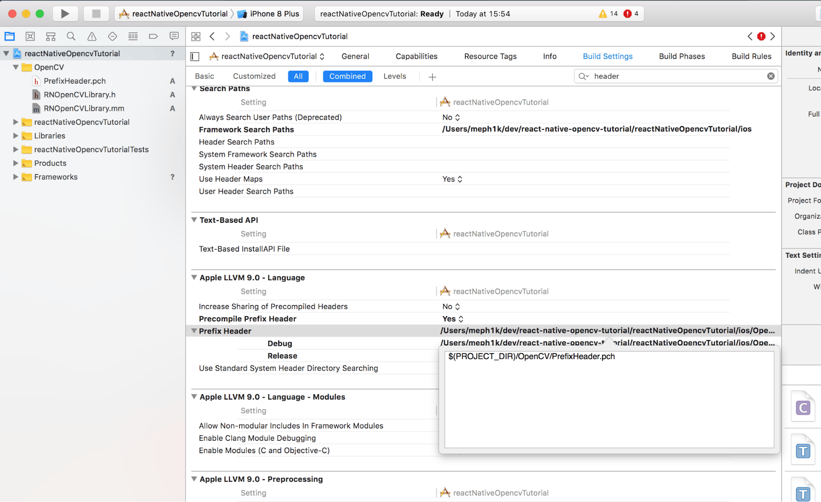Image resolution: width=821 pixels, height=502 pixels.
Task: Collapse the OpenCV folder
Action: [16, 67]
